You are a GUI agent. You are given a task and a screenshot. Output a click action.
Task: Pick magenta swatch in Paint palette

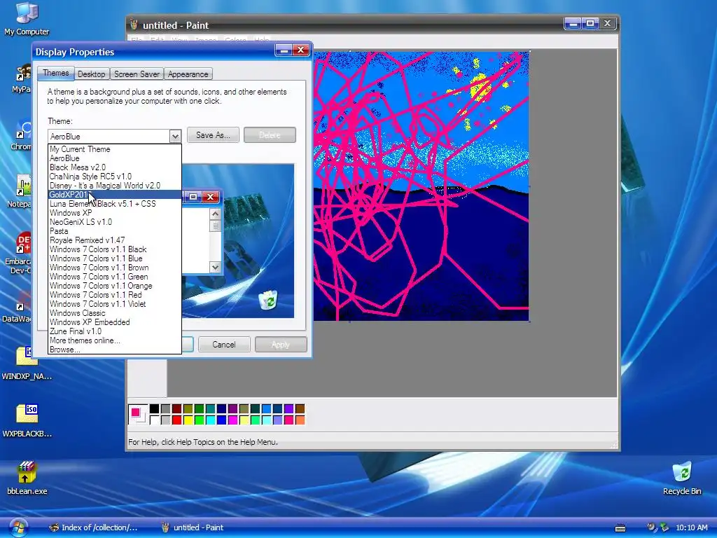tap(232, 420)
